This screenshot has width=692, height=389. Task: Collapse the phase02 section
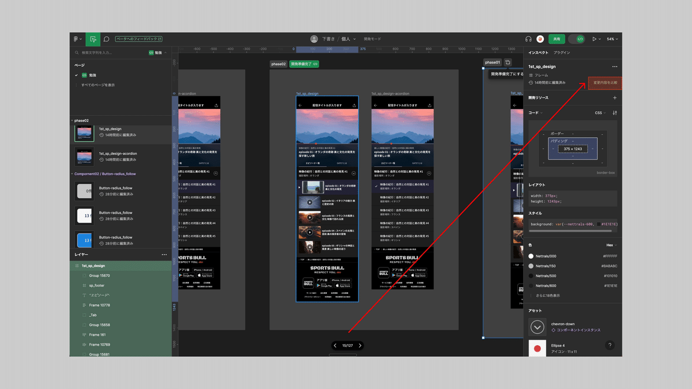72,120
